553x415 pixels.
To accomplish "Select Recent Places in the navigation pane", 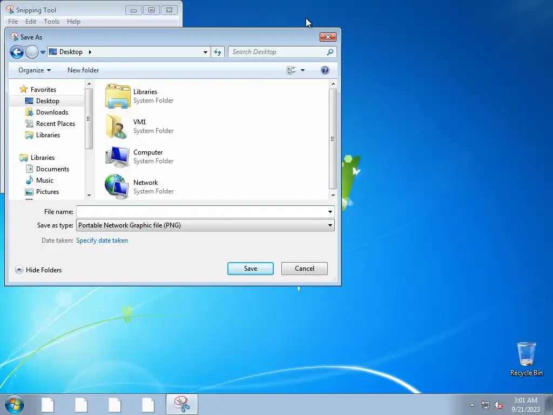I will click(x=56, y=124).
